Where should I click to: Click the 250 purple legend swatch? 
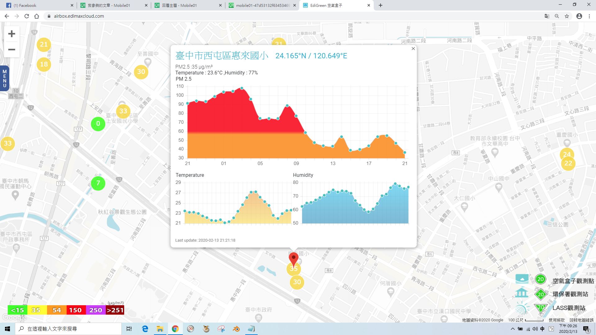pos(95,310)
